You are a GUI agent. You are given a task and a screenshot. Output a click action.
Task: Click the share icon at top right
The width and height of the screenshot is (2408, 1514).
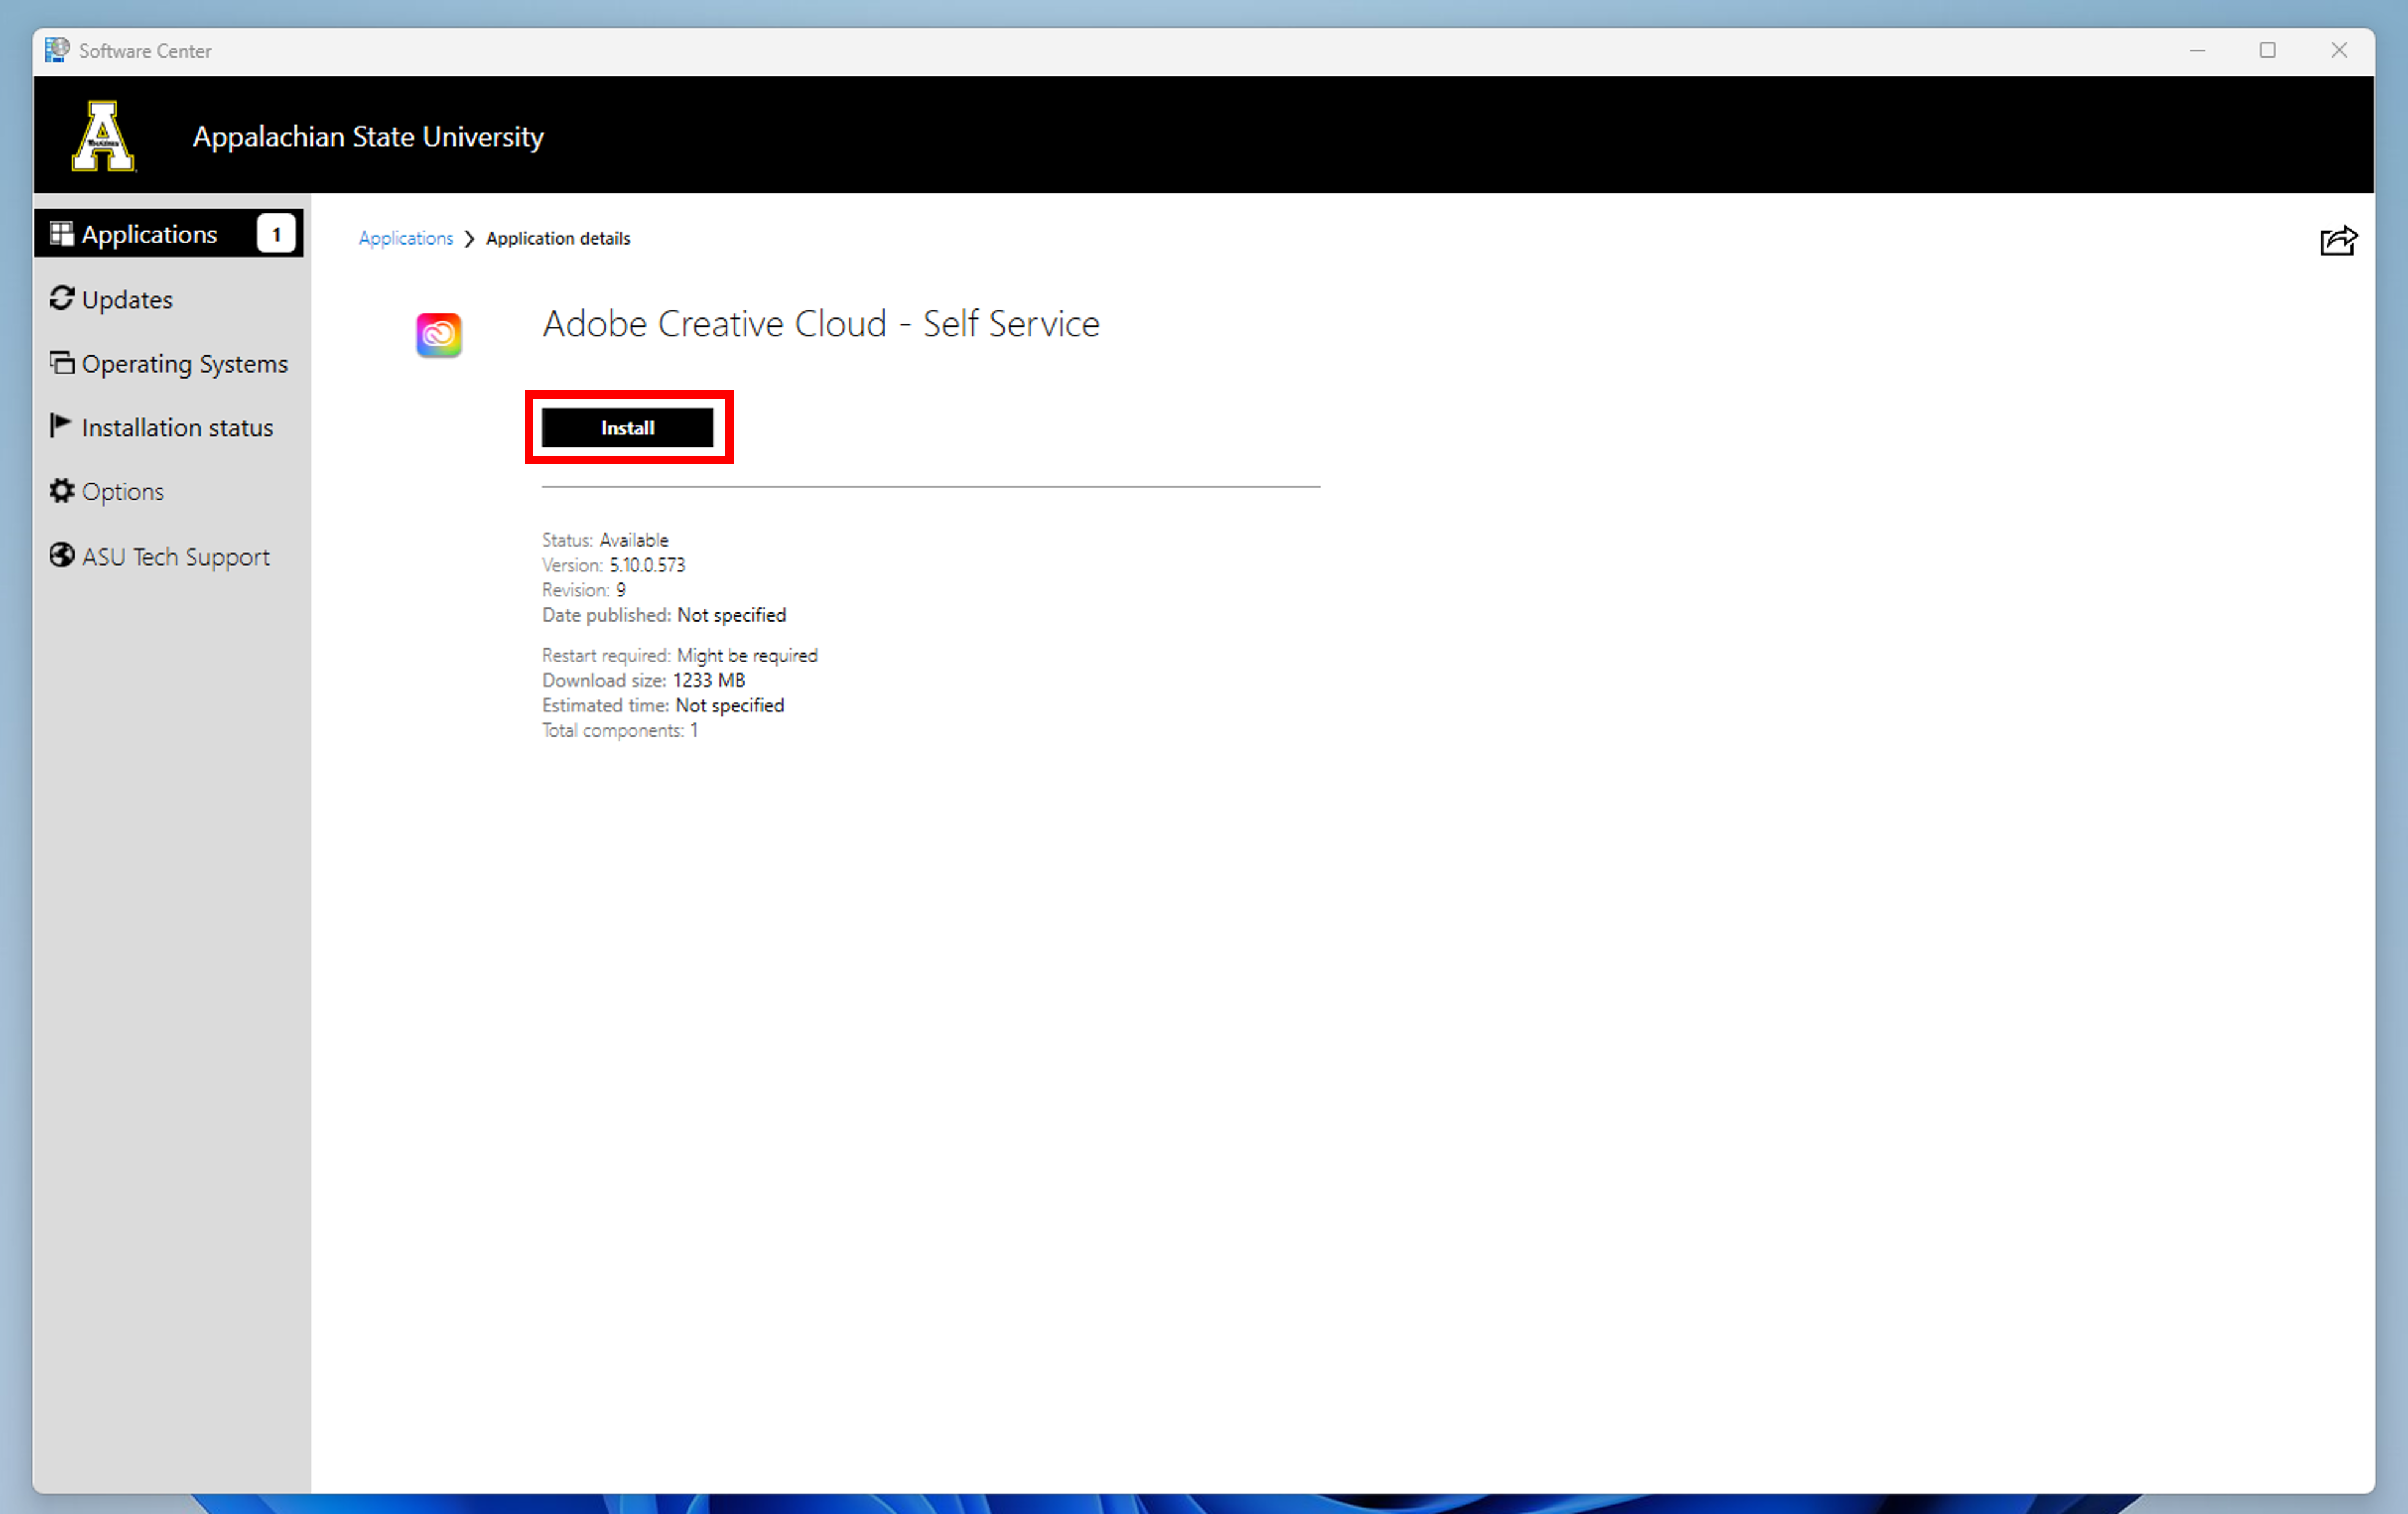pos(2338,240)
